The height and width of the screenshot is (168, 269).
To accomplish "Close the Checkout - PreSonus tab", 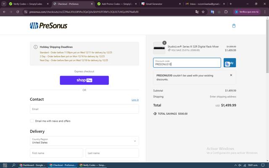I will pos(92,4).
